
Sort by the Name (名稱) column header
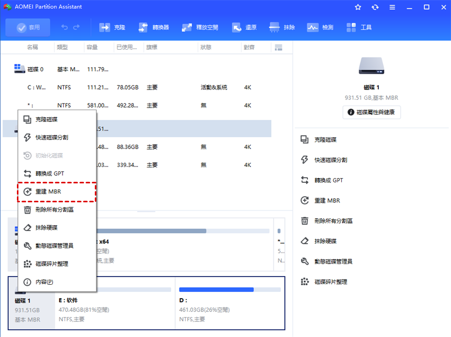point(32,47)
